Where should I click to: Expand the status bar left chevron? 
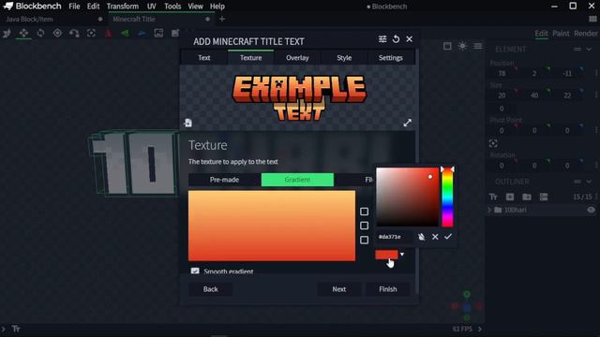4,329
